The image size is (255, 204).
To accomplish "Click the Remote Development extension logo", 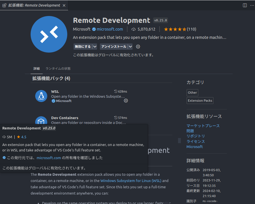I will pyautogui.click(x=49, y=34).
